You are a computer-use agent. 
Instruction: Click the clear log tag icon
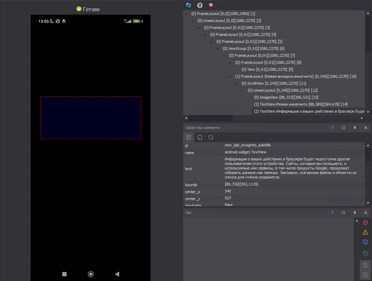click(365, 253)
